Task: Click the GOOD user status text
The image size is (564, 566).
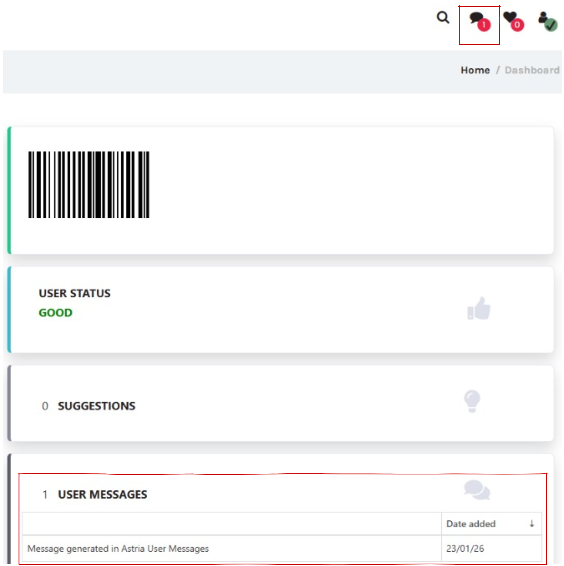Action: pyautogui.click(x=55, y=313)
